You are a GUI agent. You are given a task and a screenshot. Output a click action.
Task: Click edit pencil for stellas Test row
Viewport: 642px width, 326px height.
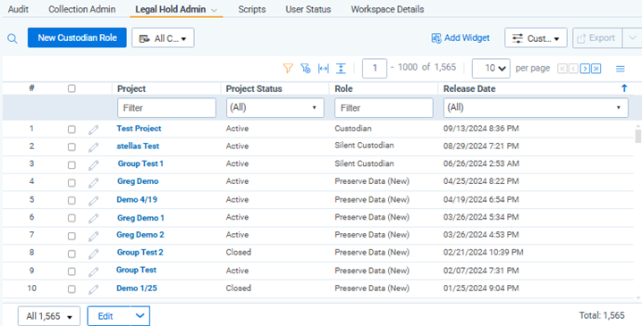point(94,147)
